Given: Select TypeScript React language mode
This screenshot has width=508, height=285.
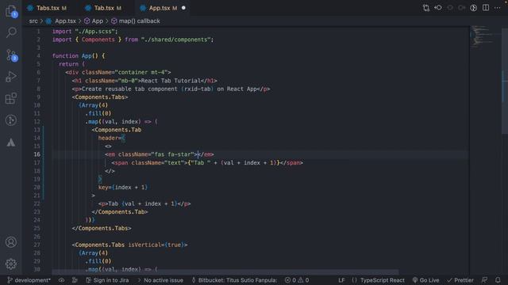Looking at the screenshot, I should click(378, 280).
